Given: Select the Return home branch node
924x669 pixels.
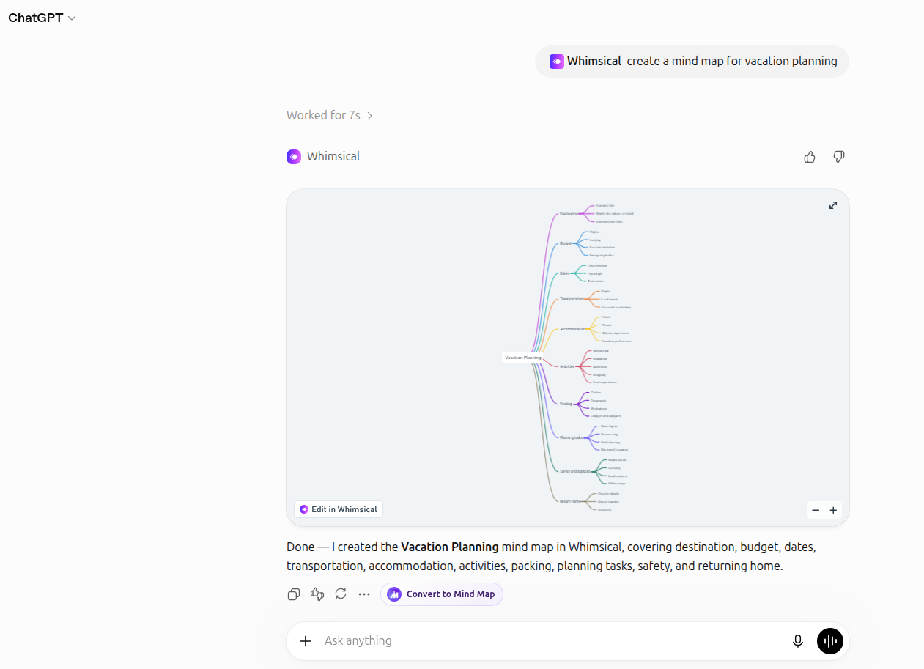Looking at the screenshot, I should tap(570, 501).
